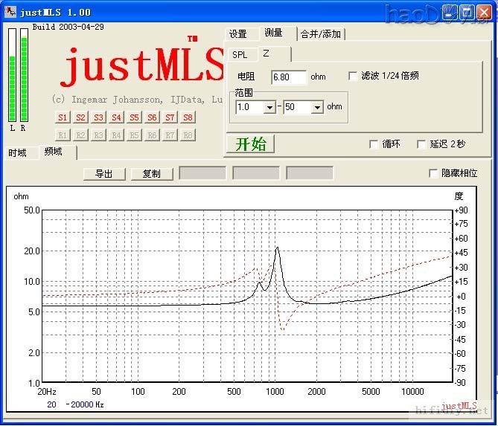Enable the 滤波 1/24 倍频 filter checkbox
498x426 pixels.
[354, 76]
